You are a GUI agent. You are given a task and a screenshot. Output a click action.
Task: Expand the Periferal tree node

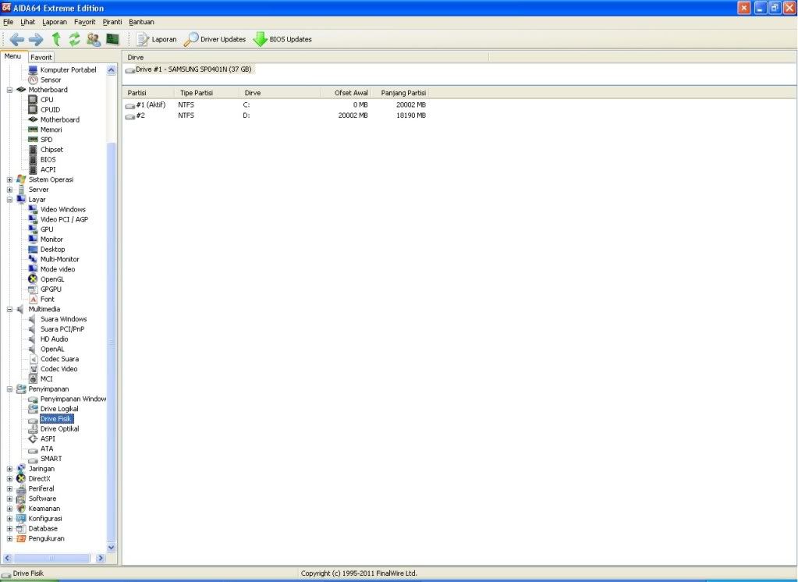[x=9, y=489]
